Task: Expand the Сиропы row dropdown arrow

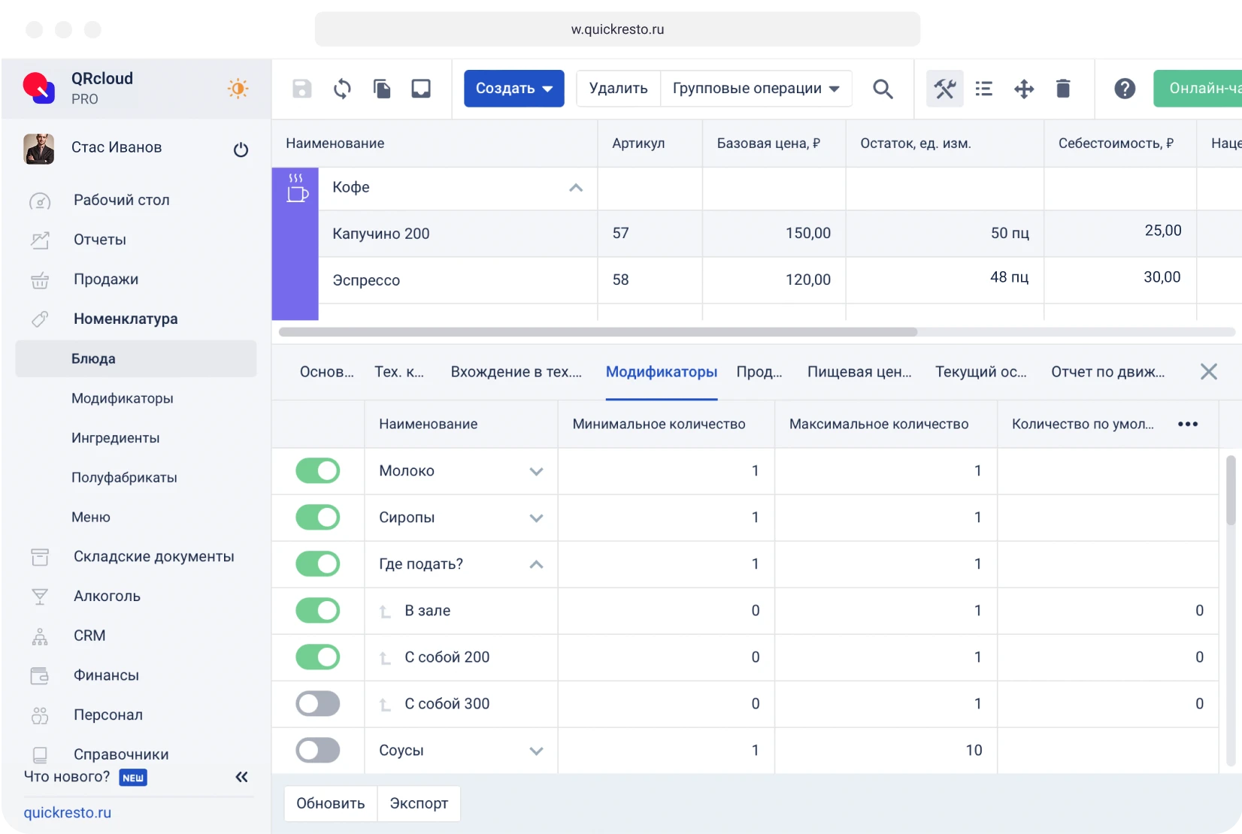Action: coord(536,518)
